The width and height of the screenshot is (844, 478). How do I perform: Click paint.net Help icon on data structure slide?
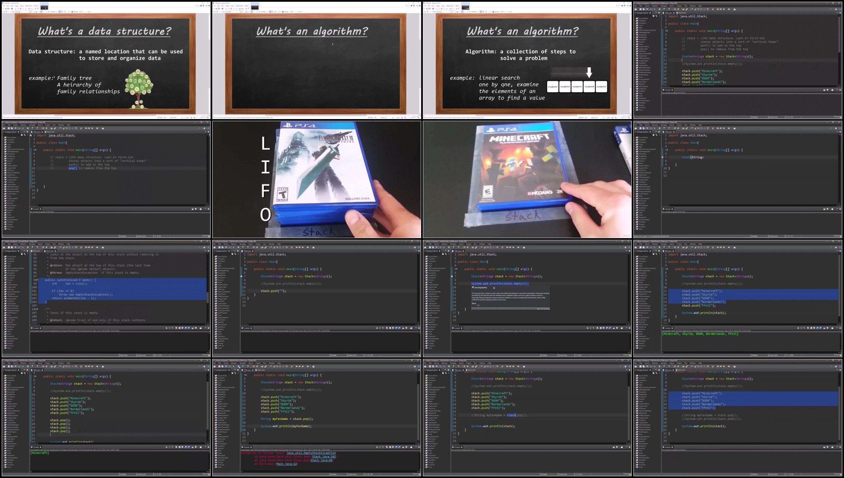pos(209,6)
